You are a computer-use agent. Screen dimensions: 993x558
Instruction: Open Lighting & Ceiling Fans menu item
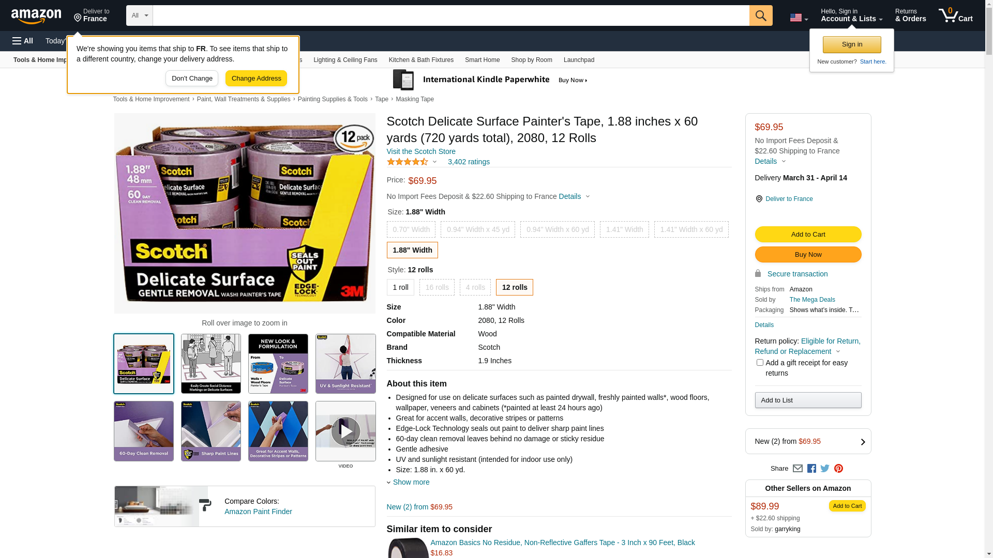(x=345, y=60)
